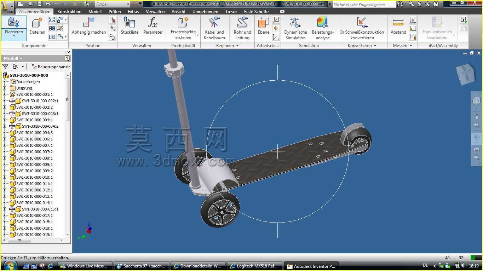Launch Dynamische Simulation
This screenshot has width=483, height=271.
tap(295, 28)
